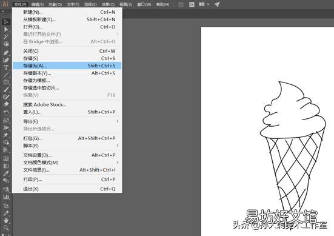Choose 从模板新建(T)... menu entry

67,19
